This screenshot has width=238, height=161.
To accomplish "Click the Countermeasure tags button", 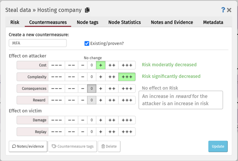I will tap(72, 146).
